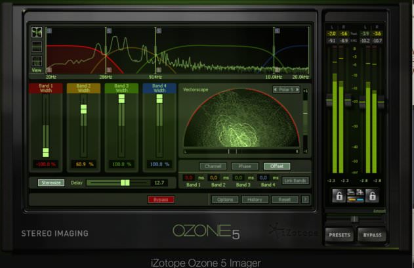
Task: Toggle the Stereoize button
Action: tap(51, 183)
